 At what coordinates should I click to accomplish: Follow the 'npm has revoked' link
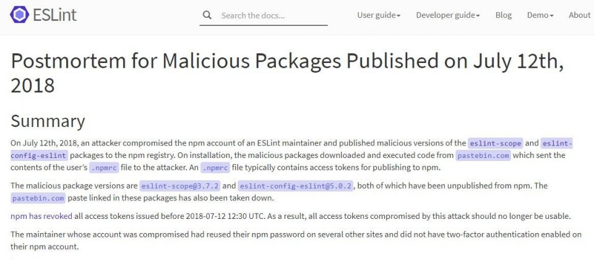[41, 216]
